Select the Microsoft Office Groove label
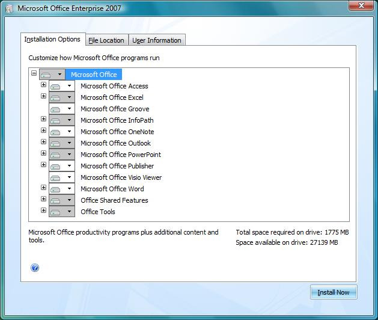 point(115,109)
